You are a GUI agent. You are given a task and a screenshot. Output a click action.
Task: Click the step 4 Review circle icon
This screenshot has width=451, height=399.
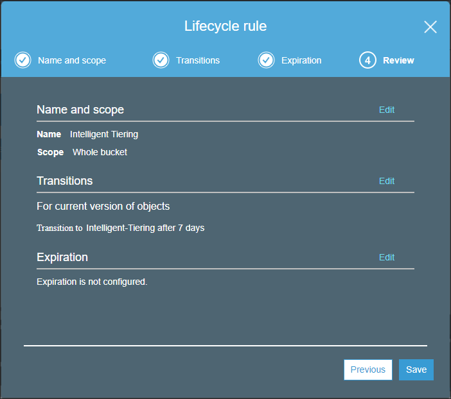click(367, 60)
